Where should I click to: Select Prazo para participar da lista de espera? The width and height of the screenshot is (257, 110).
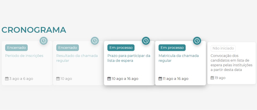pyautogui.click(x=129, y=58)
